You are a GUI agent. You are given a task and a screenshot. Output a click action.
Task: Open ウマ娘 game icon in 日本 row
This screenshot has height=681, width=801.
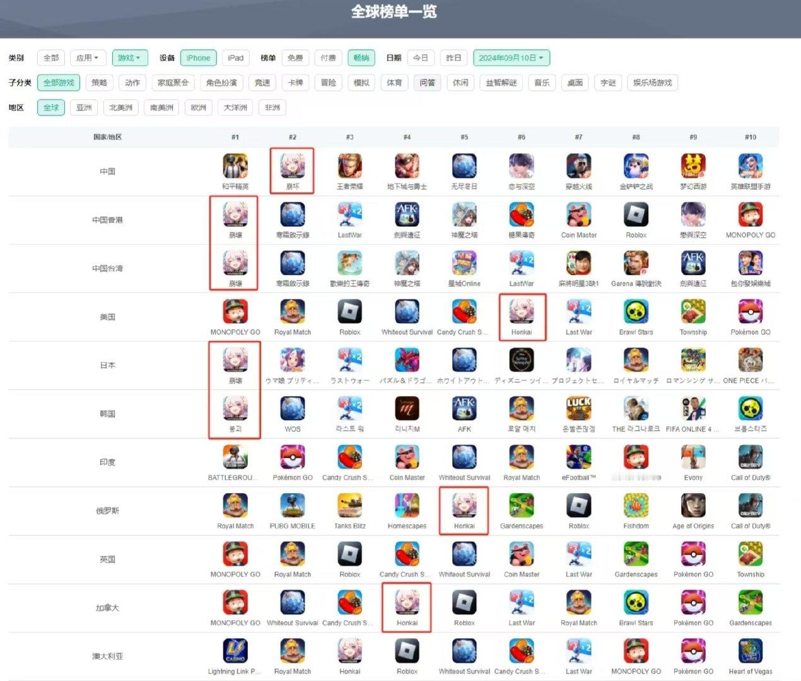tap(293, 361)
